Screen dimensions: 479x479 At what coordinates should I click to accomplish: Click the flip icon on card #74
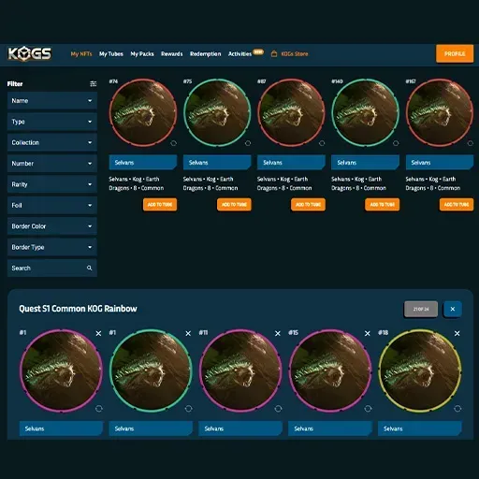pos(174,143)
